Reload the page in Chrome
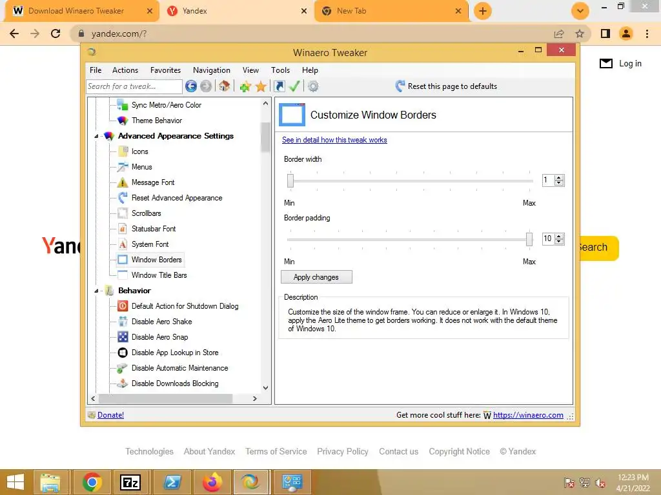 click(x=56, y=34)
